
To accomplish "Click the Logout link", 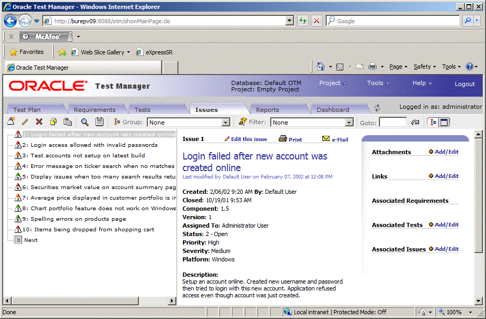I will coord(464,84).
